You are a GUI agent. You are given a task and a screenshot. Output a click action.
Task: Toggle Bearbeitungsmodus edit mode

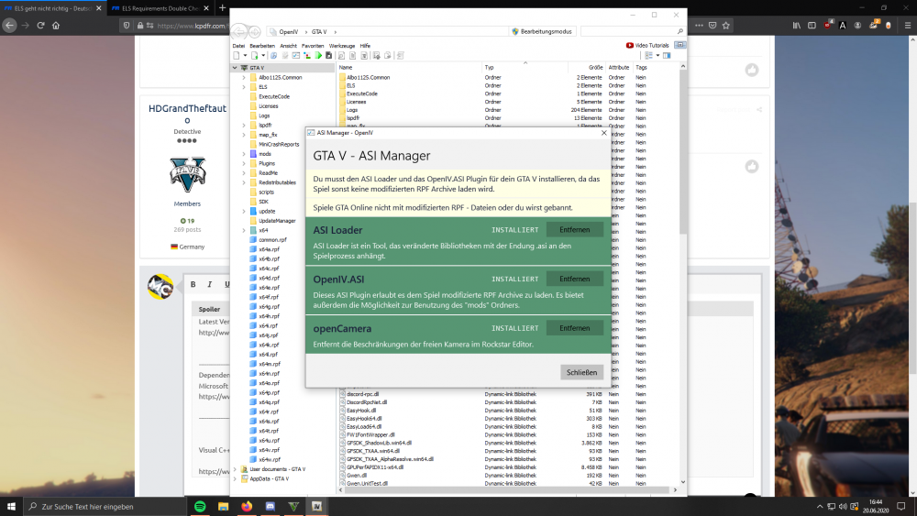click(x=542, y=31)
